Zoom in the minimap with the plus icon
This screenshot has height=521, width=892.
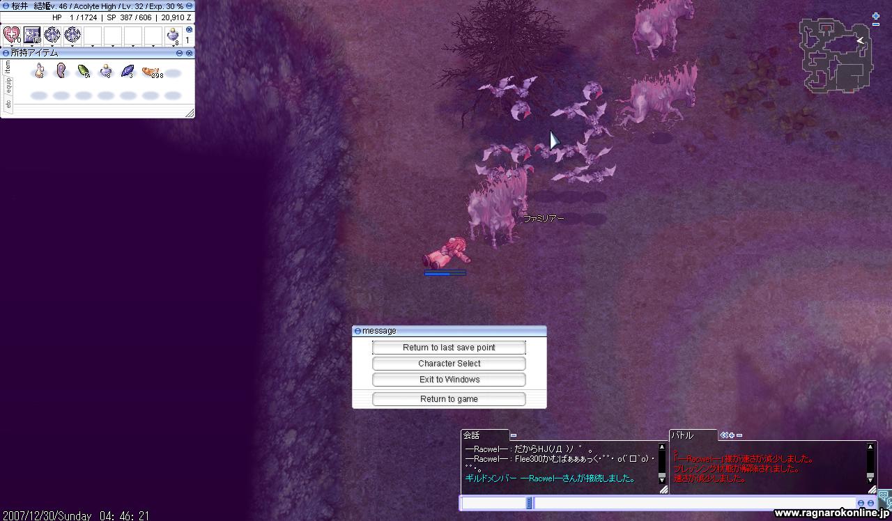click(876, 16)
